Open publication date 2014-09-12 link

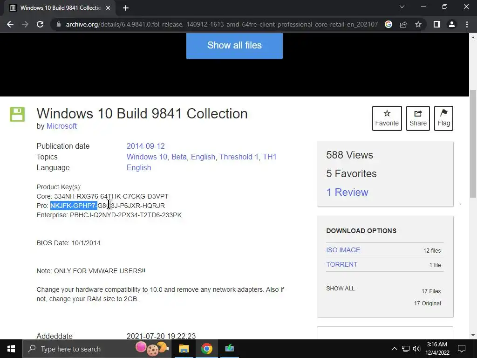(x=146, y=146)
